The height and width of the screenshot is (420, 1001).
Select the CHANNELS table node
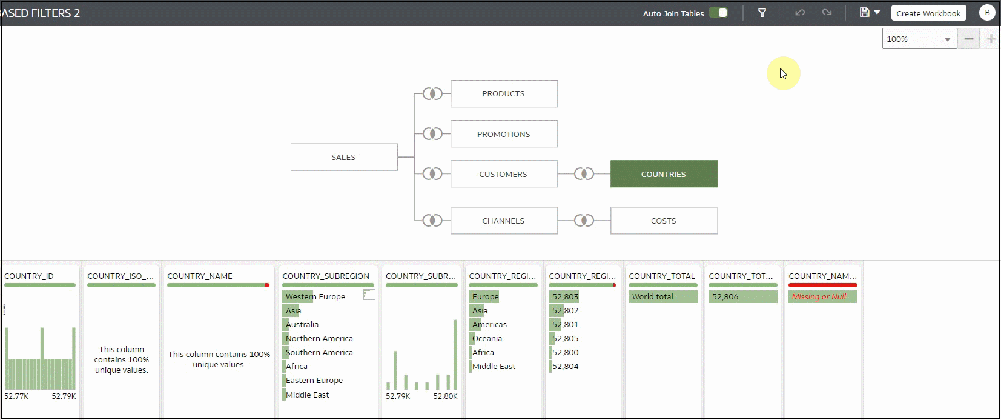click(504, 221)
